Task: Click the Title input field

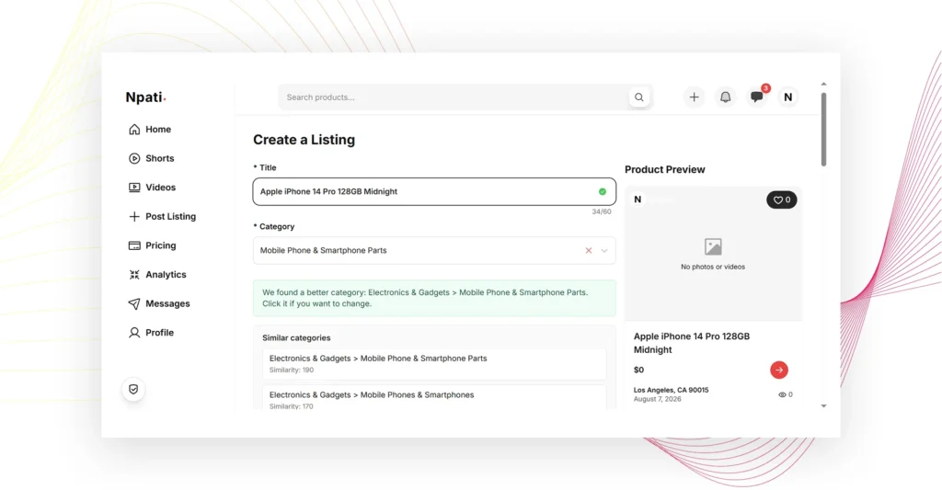Action: (434, 191)
